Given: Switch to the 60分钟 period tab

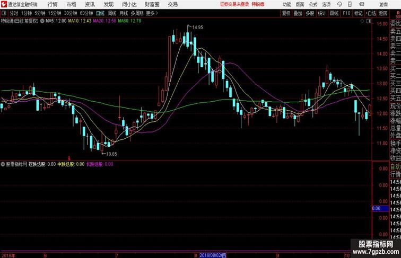Looking at the screenshot, I should (86, 13).
